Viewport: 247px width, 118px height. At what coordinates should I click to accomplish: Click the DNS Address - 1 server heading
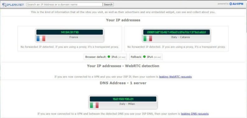(123, 83)
